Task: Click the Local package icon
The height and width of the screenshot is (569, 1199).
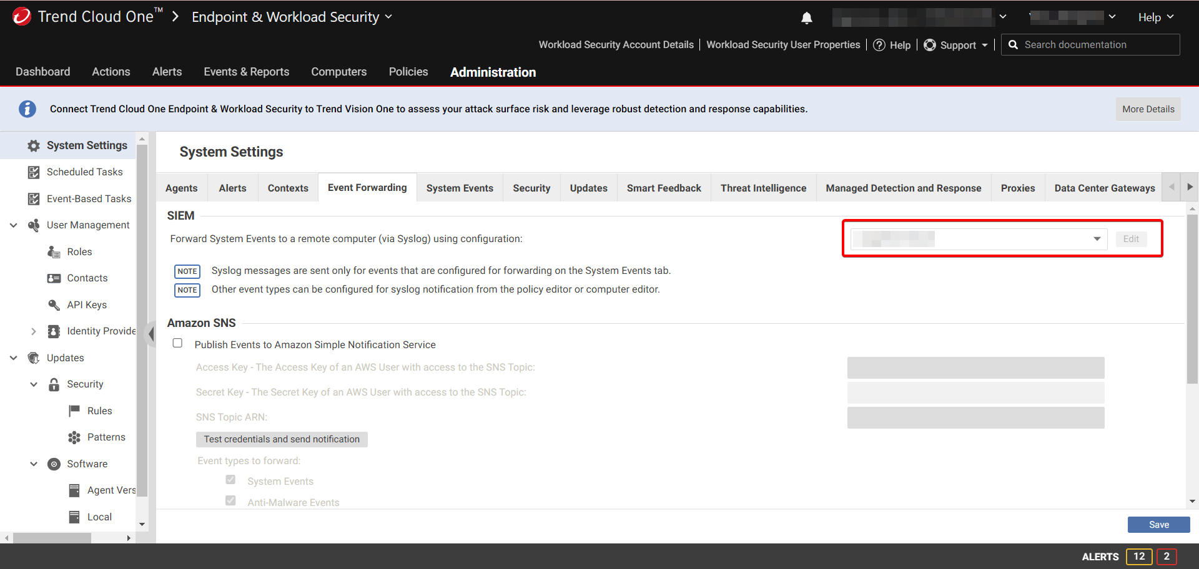Action: (x=74, y=517)
